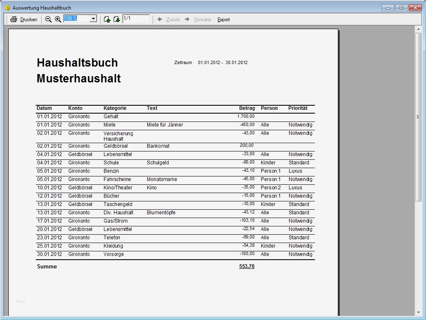Click the Kleidung category cell

click(113, 246)
